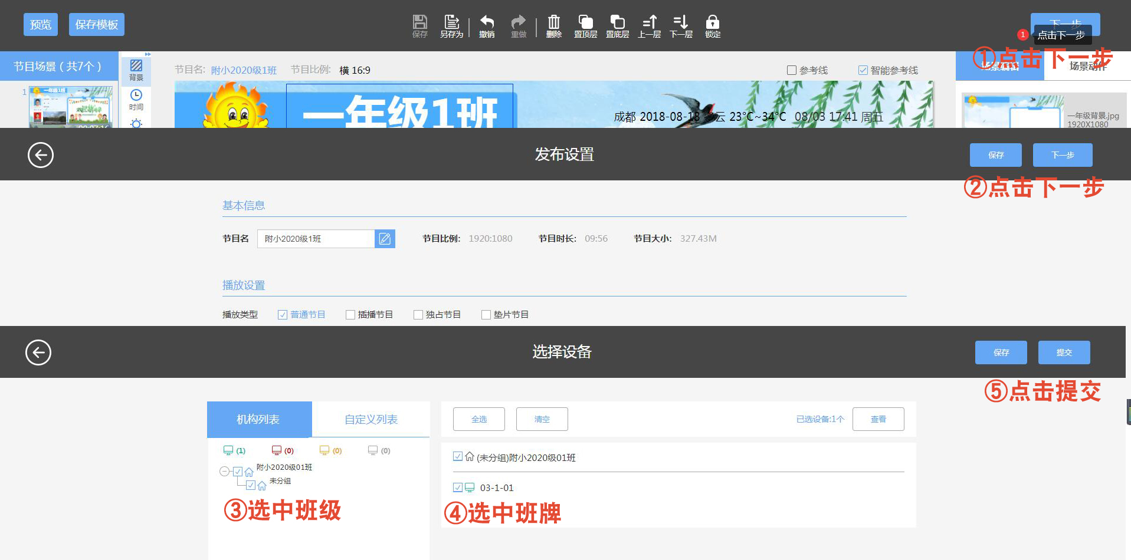Check the 插播节目 play type
Screen dimensions: 1131x560
coord(350,315)
